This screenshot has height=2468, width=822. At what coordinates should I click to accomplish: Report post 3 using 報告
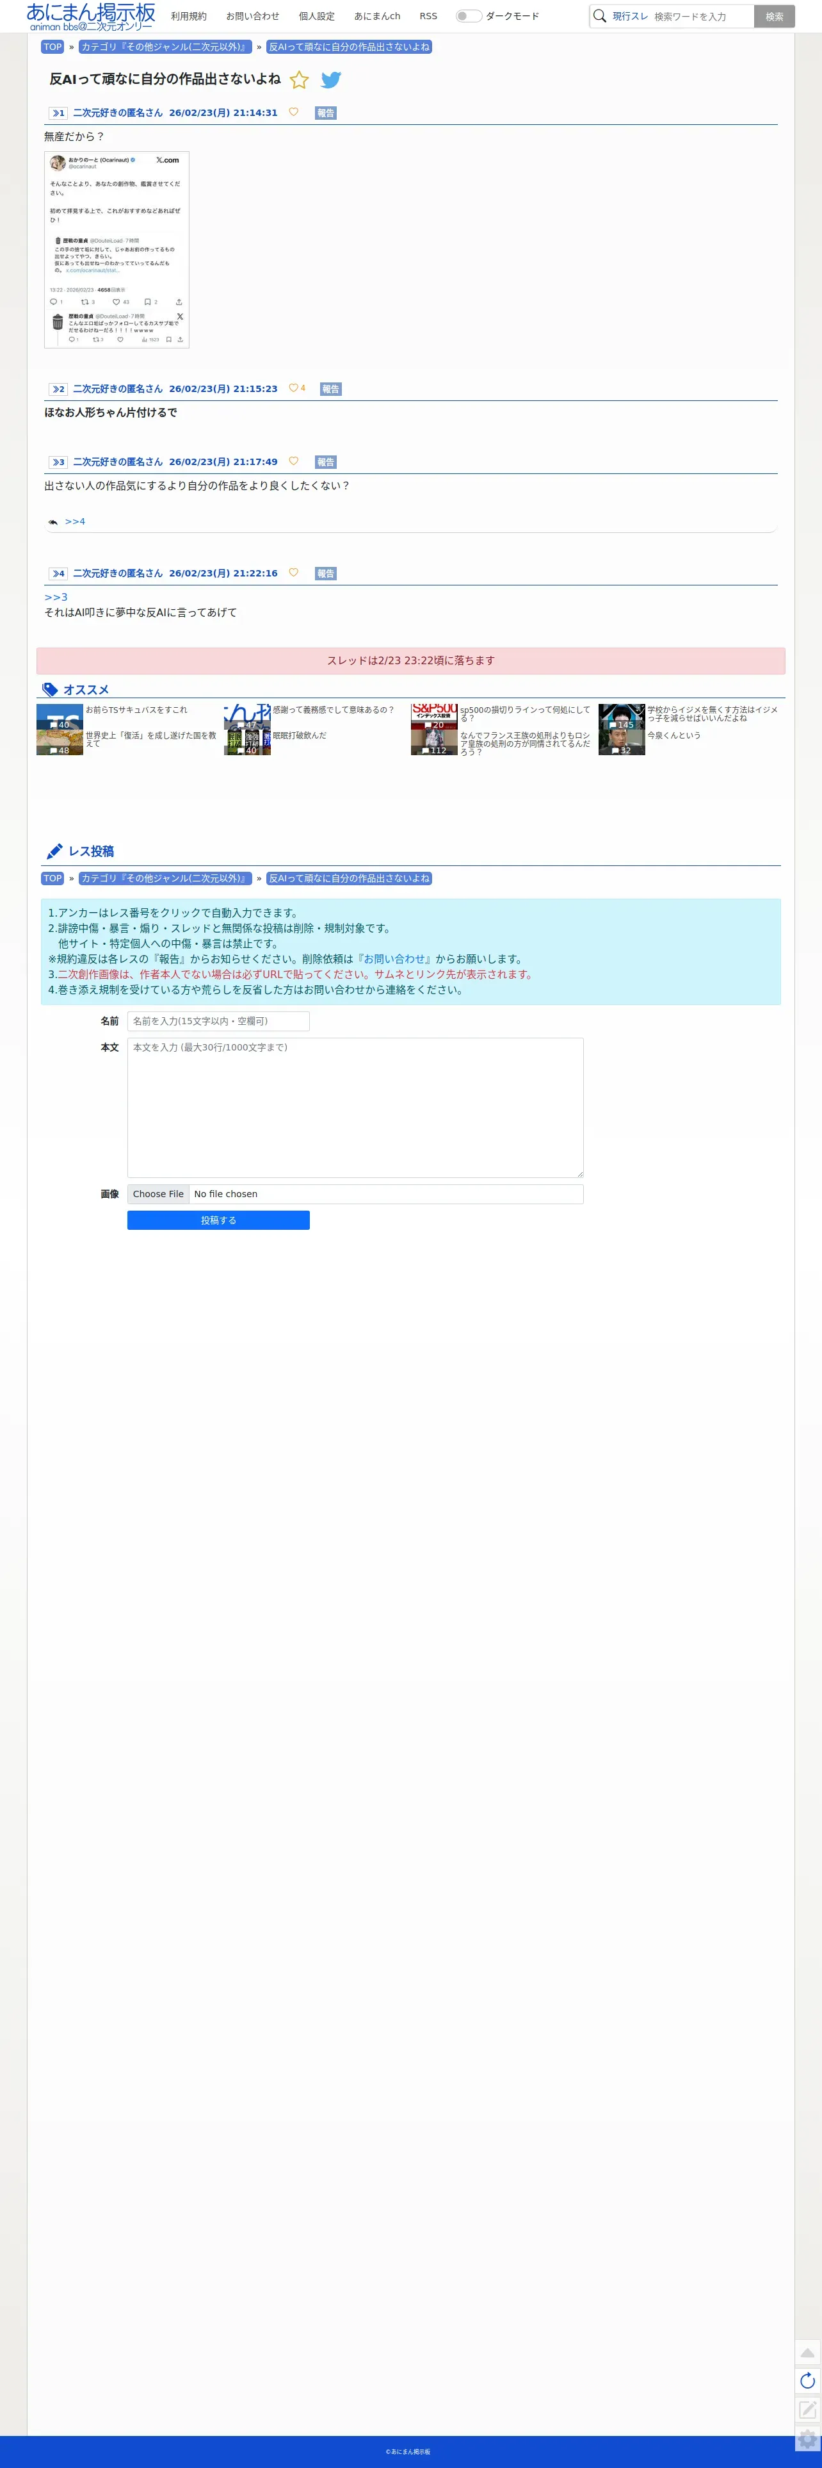point(326,462)
